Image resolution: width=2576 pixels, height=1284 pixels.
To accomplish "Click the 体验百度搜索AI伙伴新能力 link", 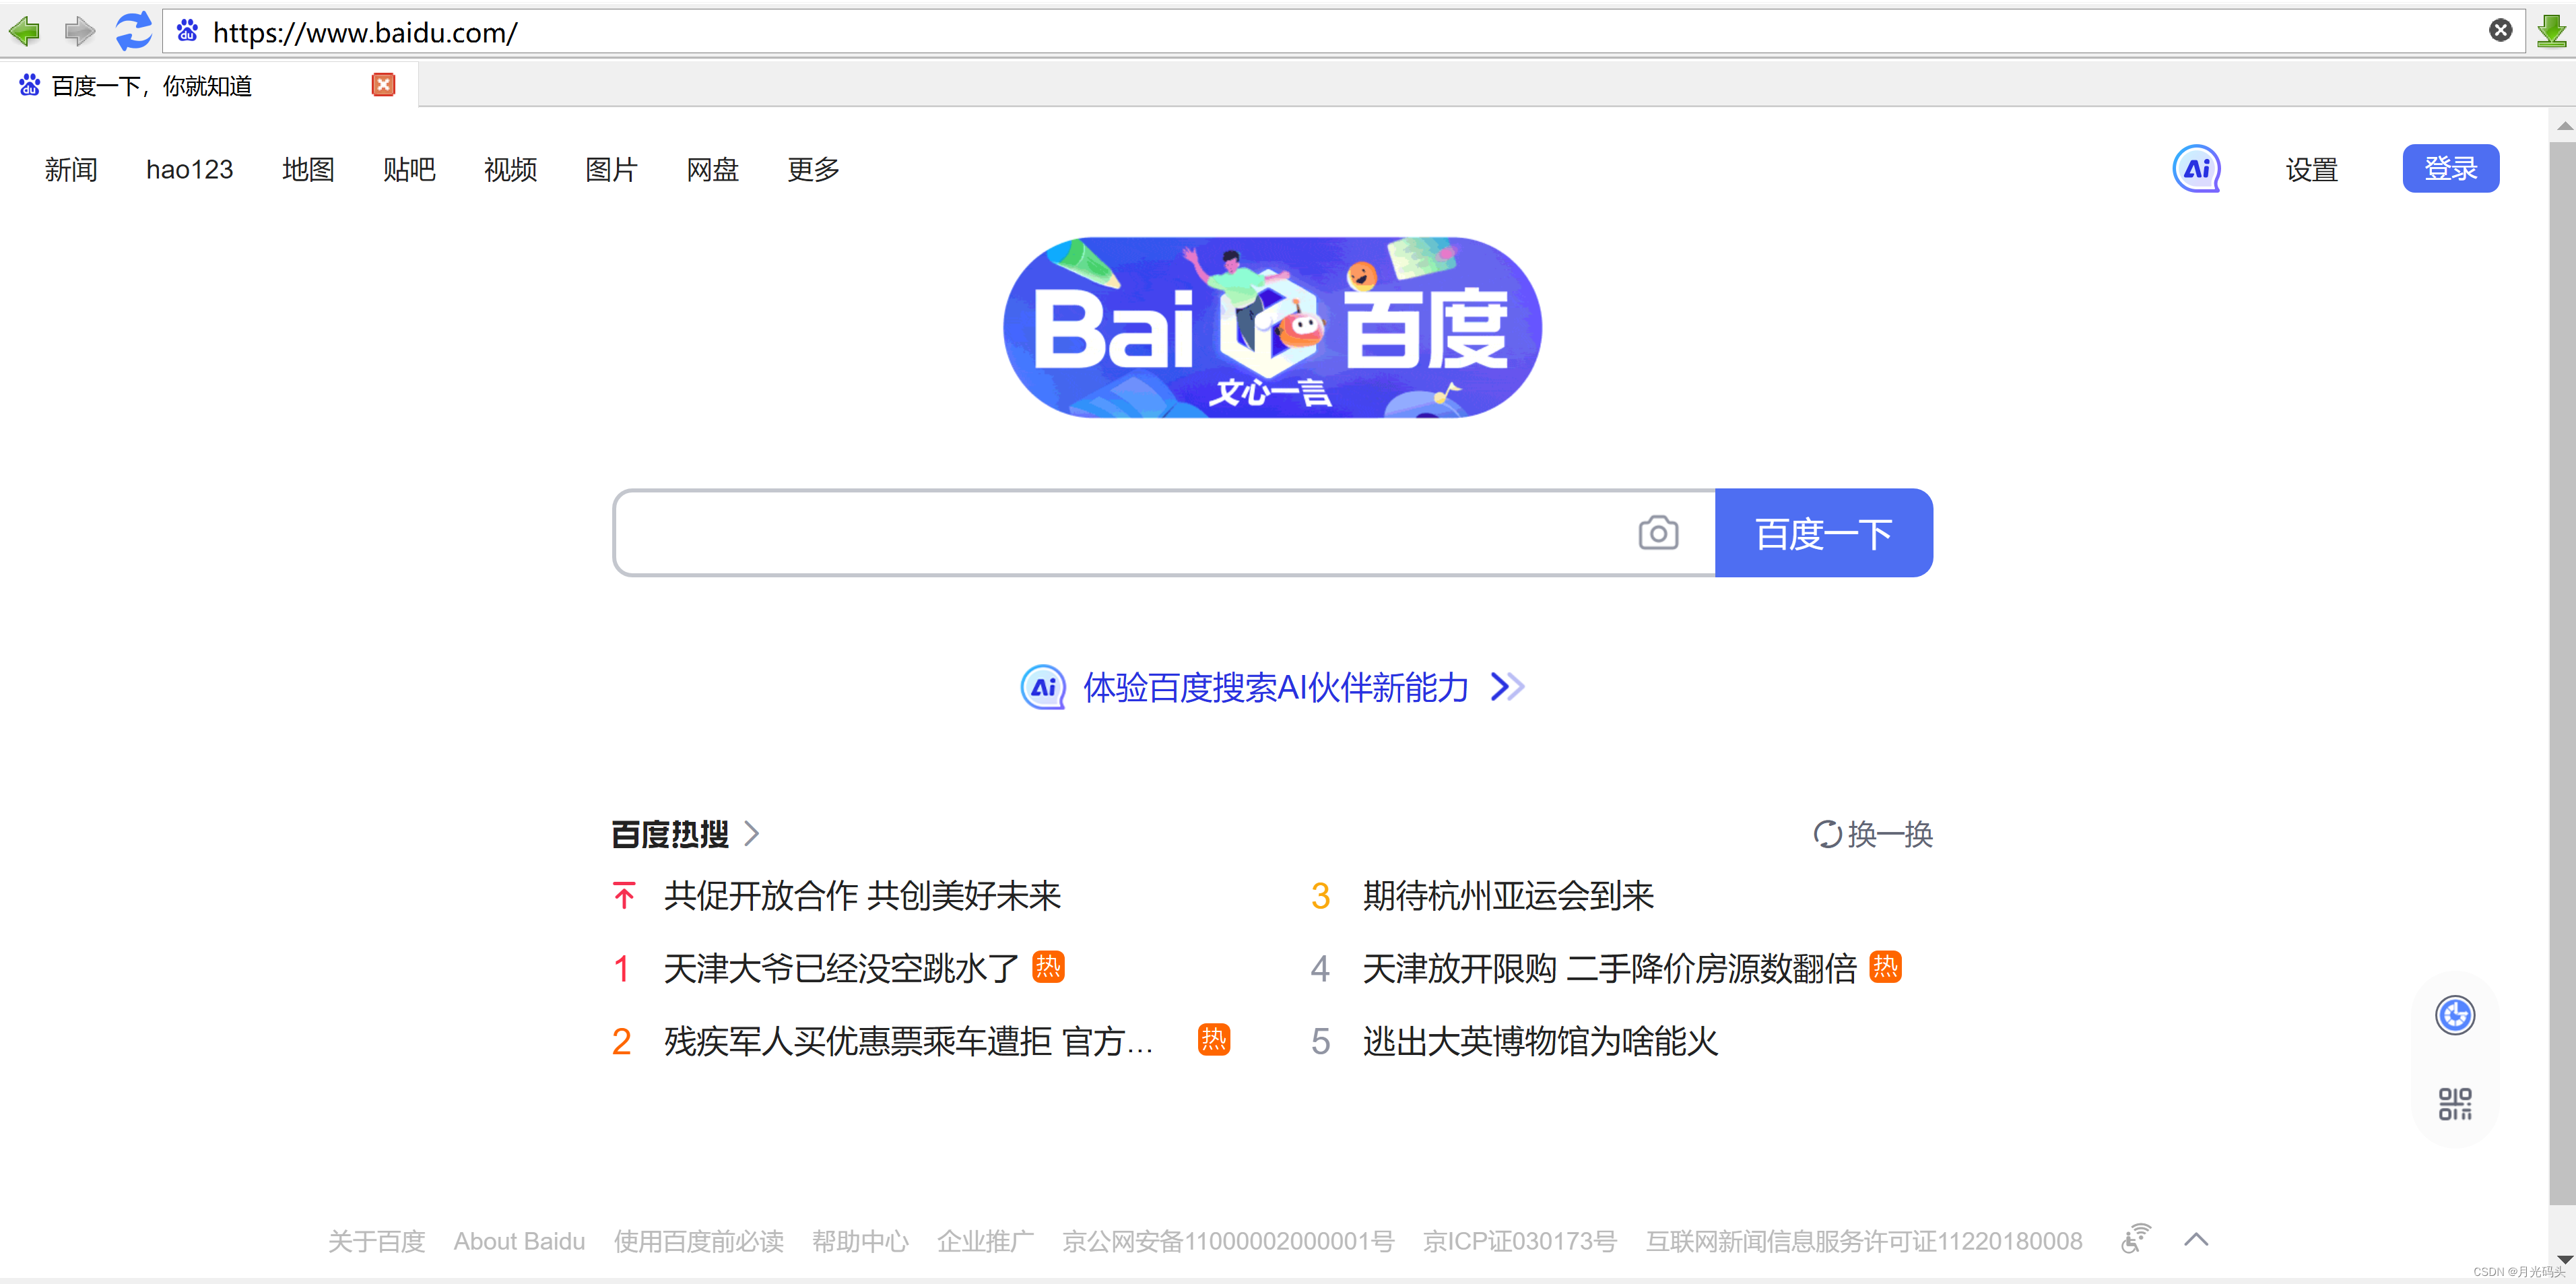I will coord(1276,688).
